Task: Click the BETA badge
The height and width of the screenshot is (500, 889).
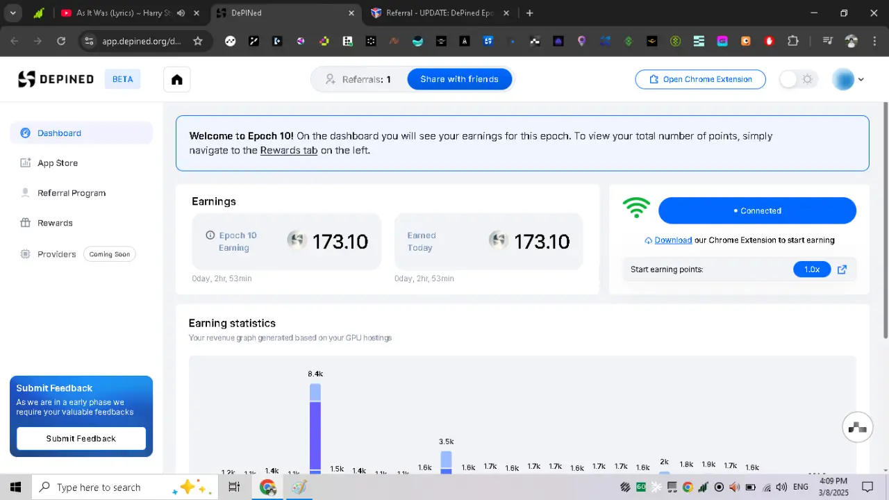Action: (x=123, y=79)
